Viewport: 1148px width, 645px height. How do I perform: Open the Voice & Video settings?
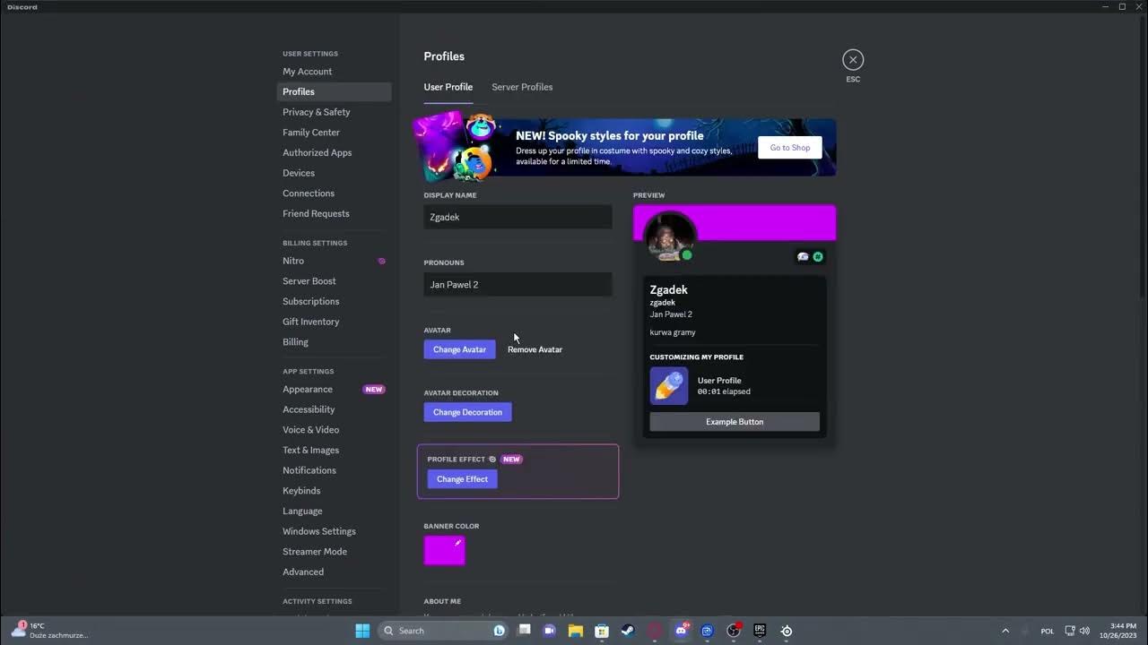[x=311, y=430]
